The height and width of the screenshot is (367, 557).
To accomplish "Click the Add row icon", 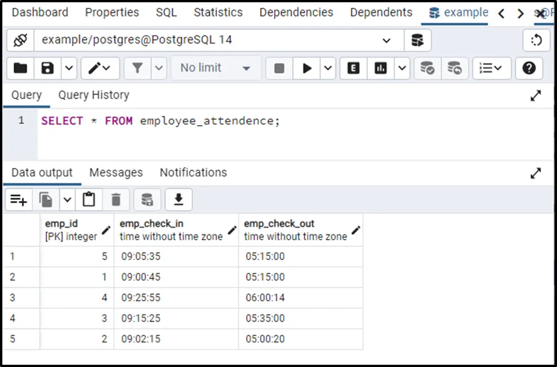I will point(18,199).
